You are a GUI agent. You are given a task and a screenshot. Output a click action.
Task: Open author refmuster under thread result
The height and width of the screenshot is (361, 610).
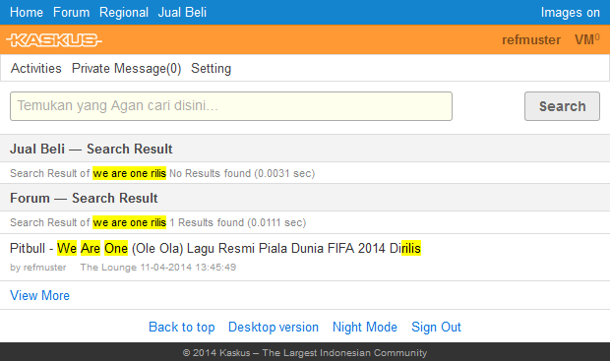tap(44, 268)
